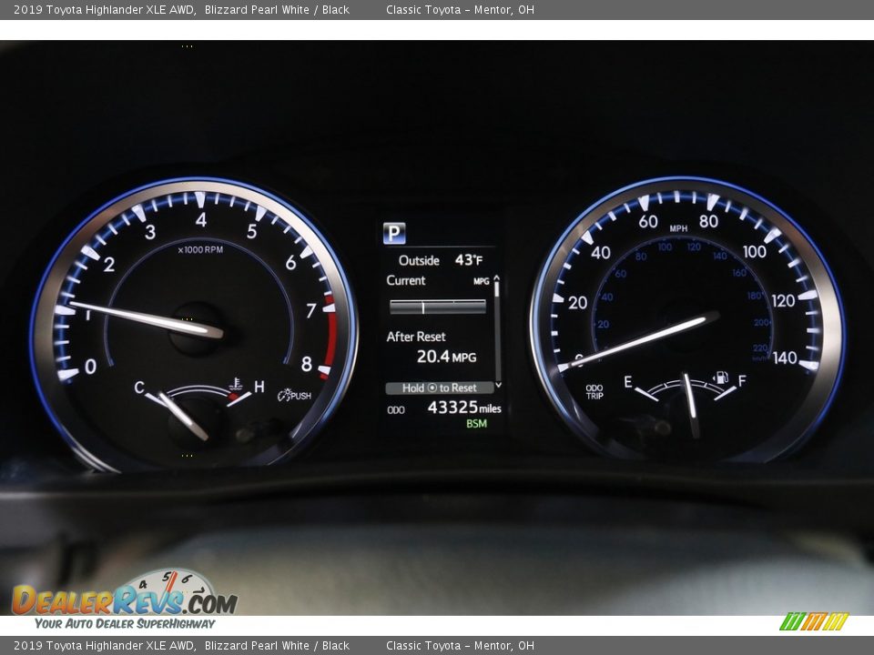Image resolution: width=874 pixels, height=655 pixels.
Task: Click the green BSM indicator
Action: click(476, 424)
